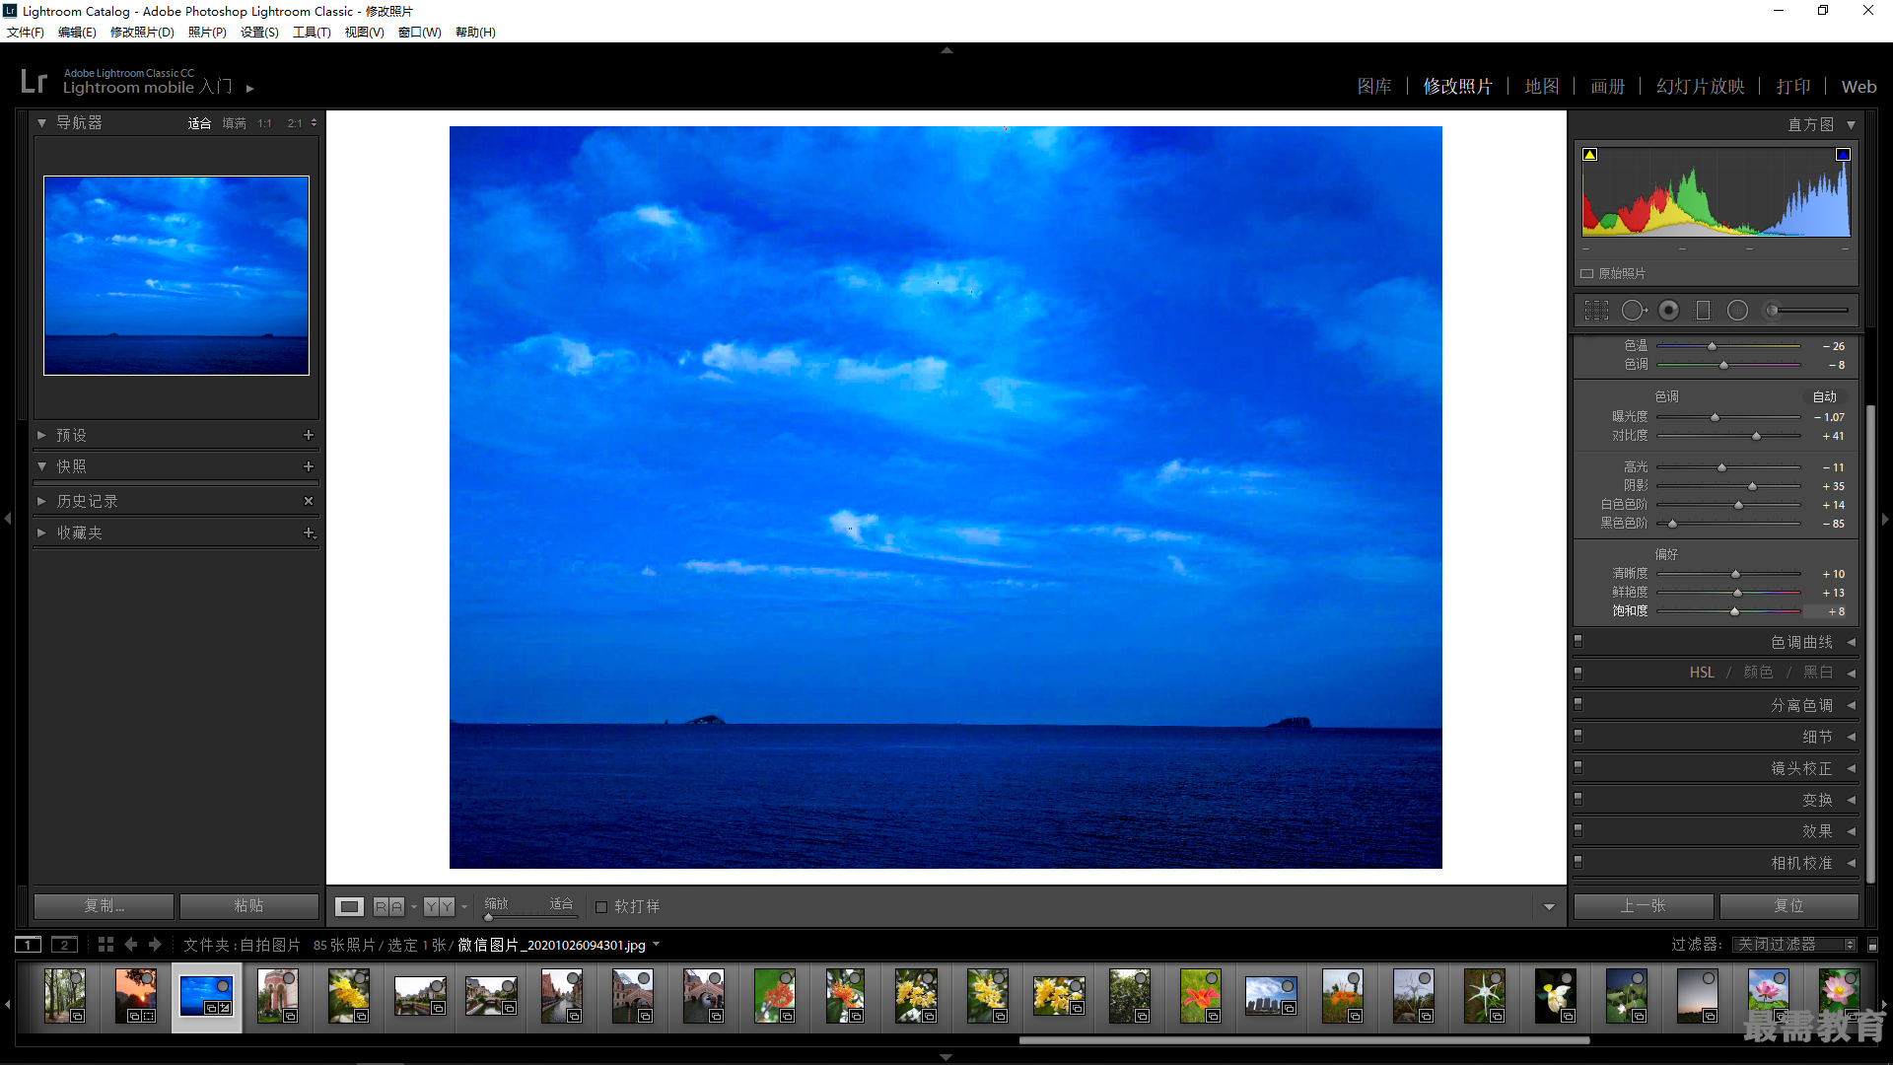This screenshot has width=1893, height=1065.
Task: Switch to the 图库 module
Action: tap(1374, 87)
